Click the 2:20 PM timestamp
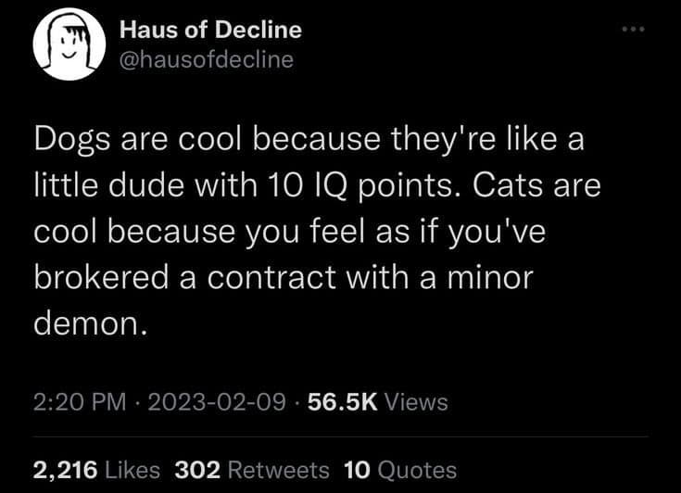The image size is (681, 493). pos(79,402)
